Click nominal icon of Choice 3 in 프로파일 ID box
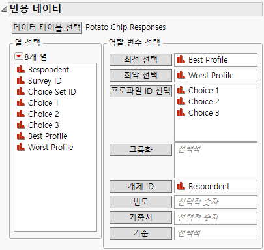 (181, 112)
